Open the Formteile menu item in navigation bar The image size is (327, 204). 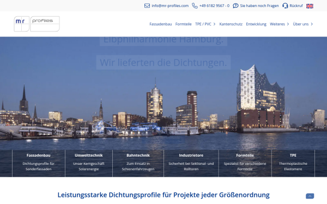point(183,24)
